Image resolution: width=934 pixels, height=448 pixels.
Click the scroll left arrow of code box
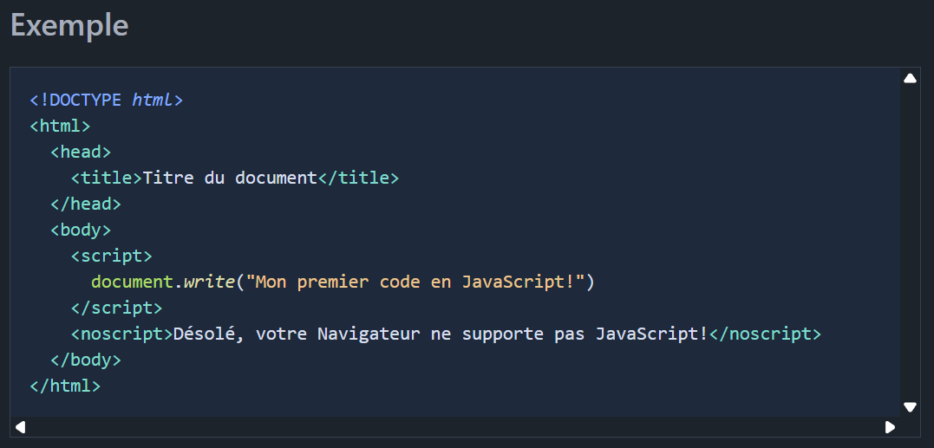20,427
